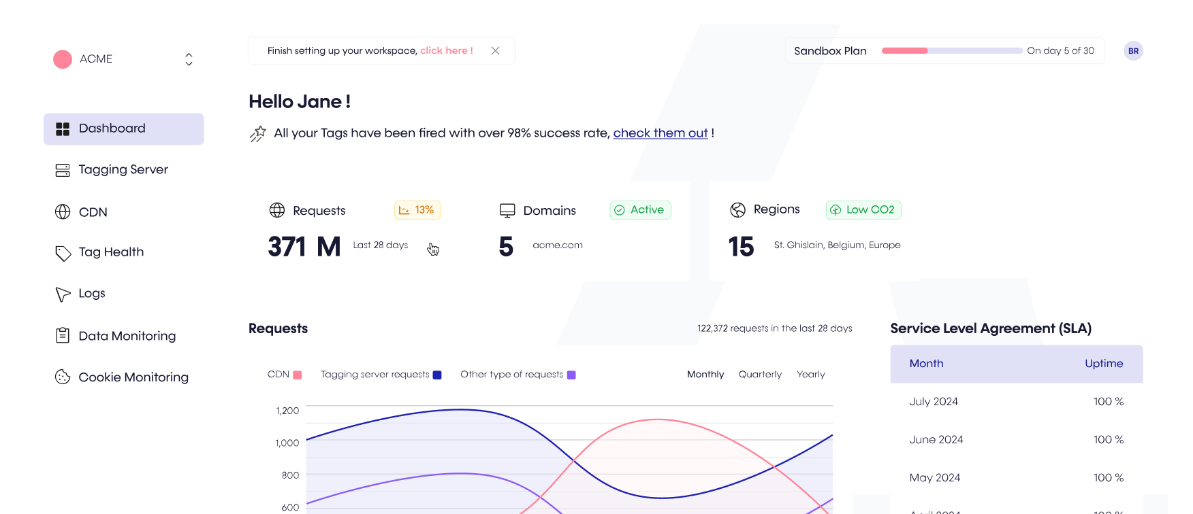Click the 371 M requests value
Viewport: 1193px width, 514px height.
click(x=304, y=247)
